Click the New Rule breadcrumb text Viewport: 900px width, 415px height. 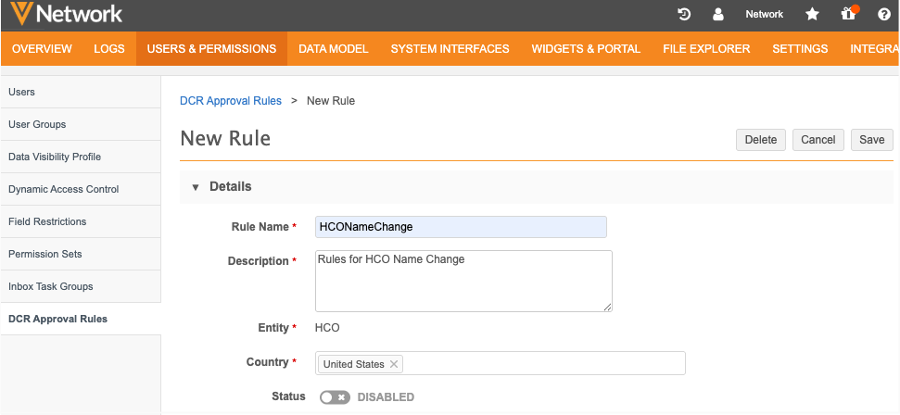[x=331, y=101]
